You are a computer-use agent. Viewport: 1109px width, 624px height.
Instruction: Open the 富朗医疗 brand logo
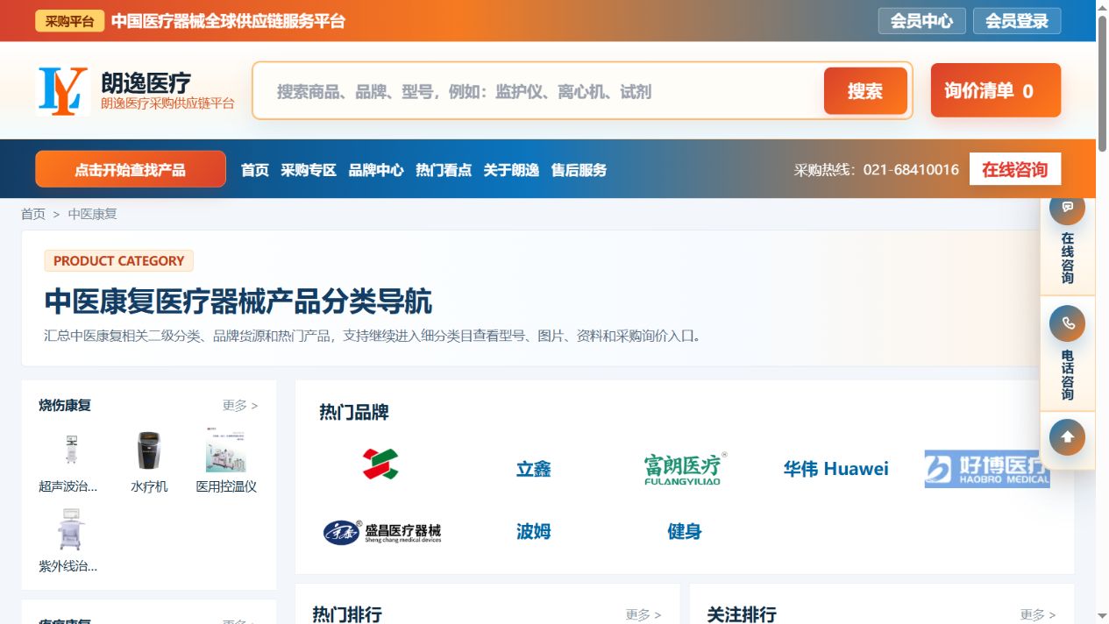tap(685, 469)
